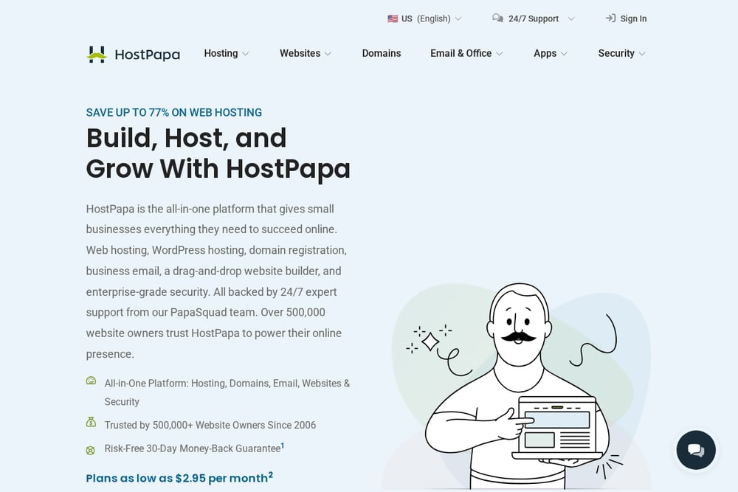Click footnote 2 after per month
The image size is (738, 492).
point(271,474)
